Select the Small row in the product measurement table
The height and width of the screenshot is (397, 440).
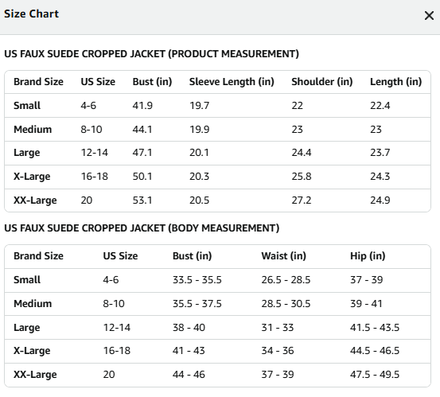(x=217, y=106)
